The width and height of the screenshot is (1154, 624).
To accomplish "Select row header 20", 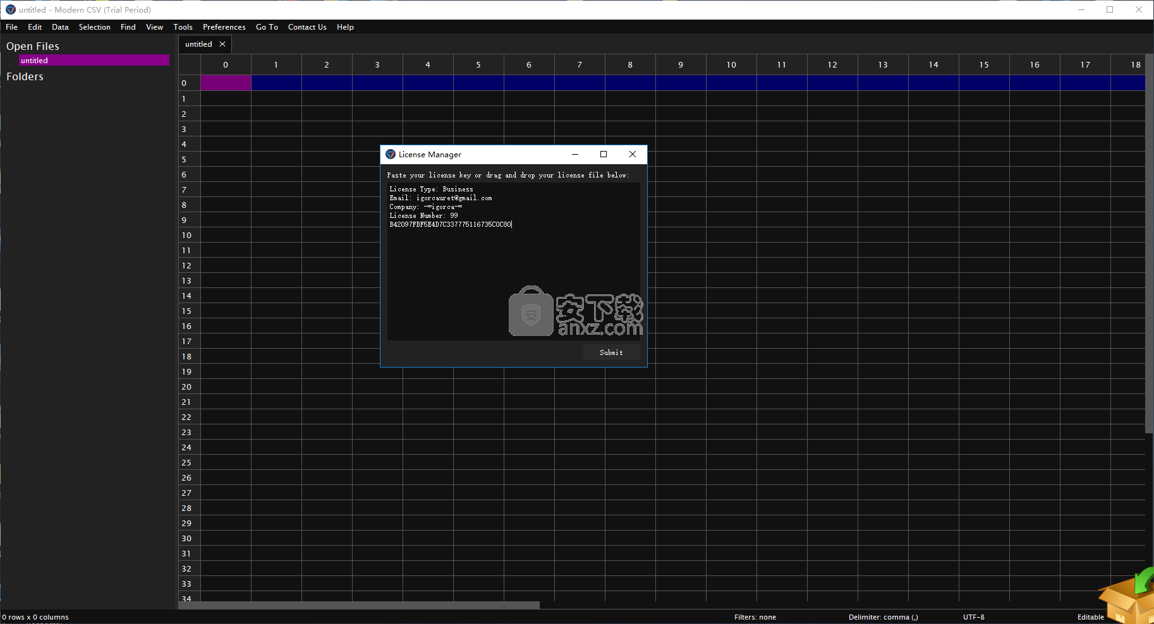I will [x=190, y=387].
